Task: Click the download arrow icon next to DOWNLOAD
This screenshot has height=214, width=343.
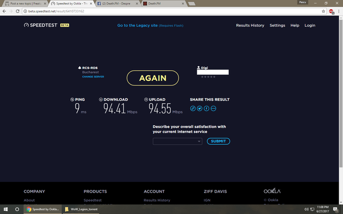Action: point(101,100)
